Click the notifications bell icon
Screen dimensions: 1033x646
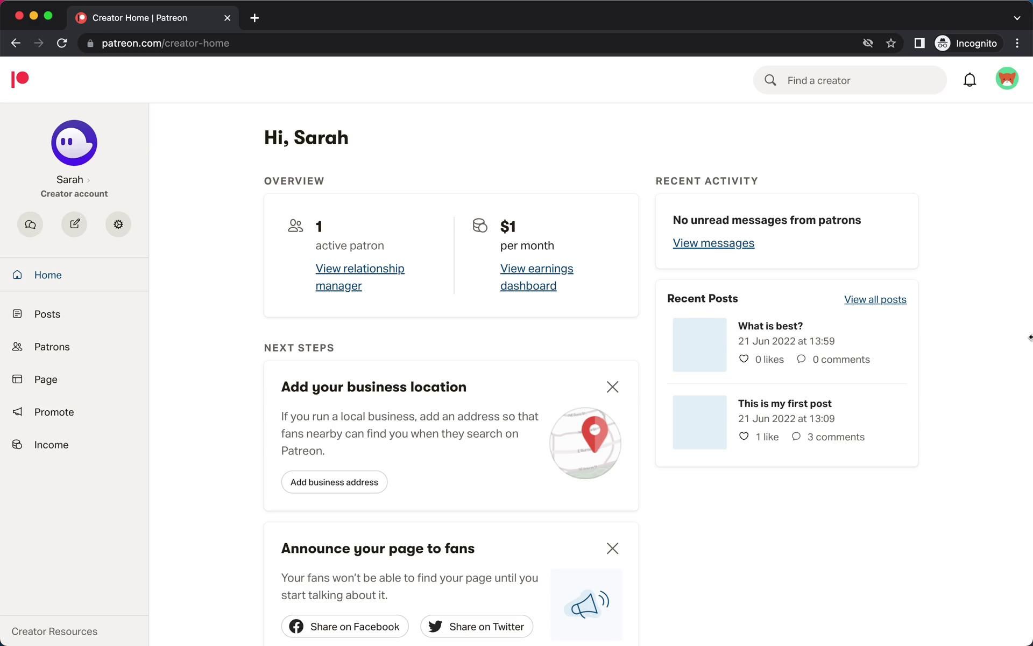click(x=970, y=80)
